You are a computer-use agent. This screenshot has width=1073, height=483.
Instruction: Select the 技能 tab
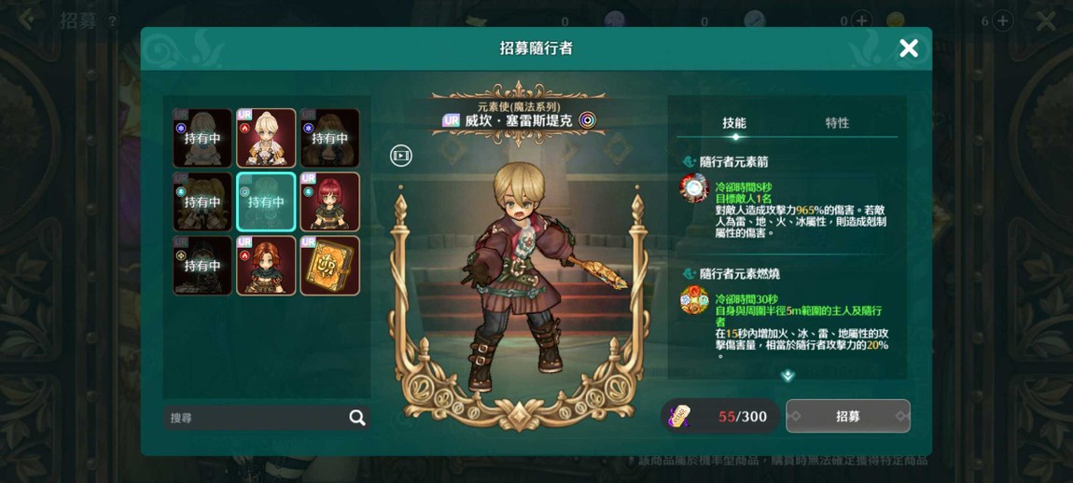pyautogui.click(x=734, y=123)
